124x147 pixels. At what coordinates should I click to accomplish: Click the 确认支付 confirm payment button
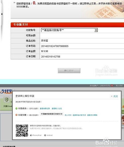(69, 71)
